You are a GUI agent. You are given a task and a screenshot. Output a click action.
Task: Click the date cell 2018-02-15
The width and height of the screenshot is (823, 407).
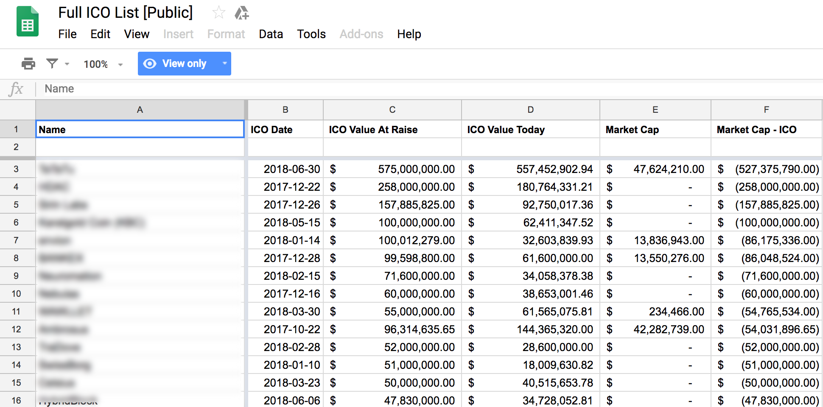[x=286, y=276]
